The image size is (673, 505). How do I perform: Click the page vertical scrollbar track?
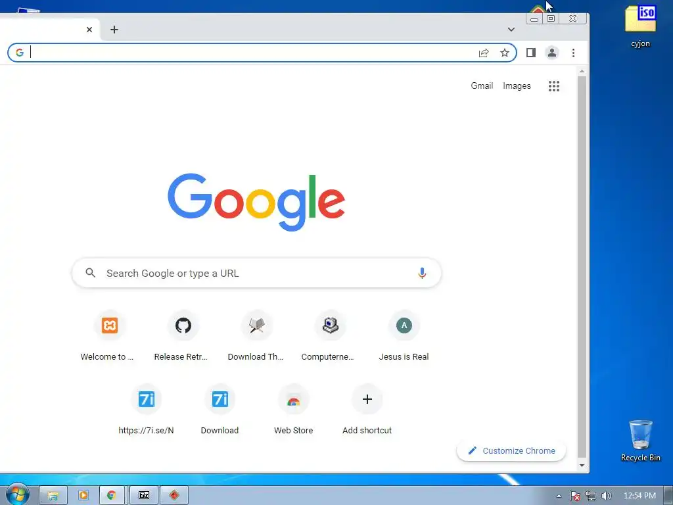(582, 266)
